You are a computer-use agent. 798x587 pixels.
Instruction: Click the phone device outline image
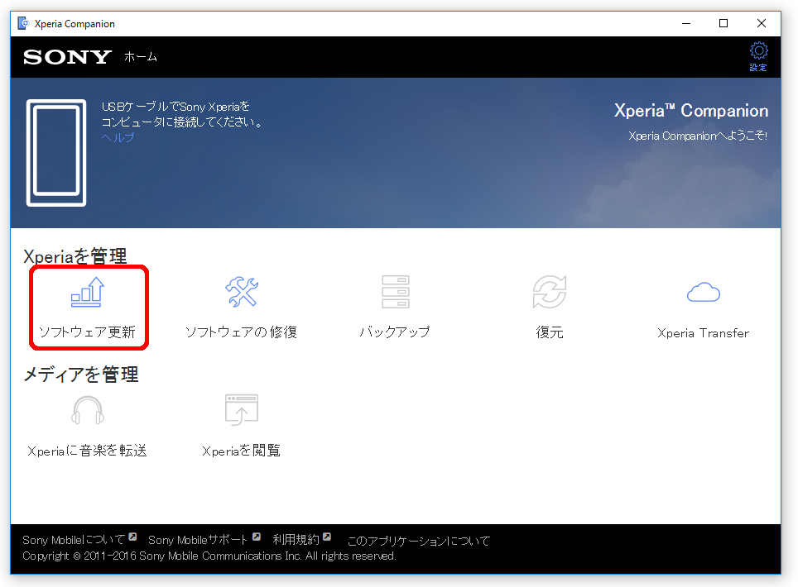click(x=56, y=153)
